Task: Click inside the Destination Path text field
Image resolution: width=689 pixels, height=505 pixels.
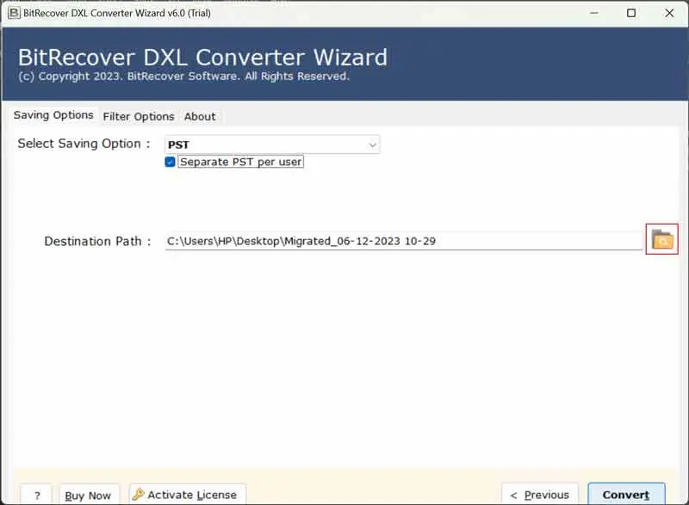Action: [x=403, y=242]
